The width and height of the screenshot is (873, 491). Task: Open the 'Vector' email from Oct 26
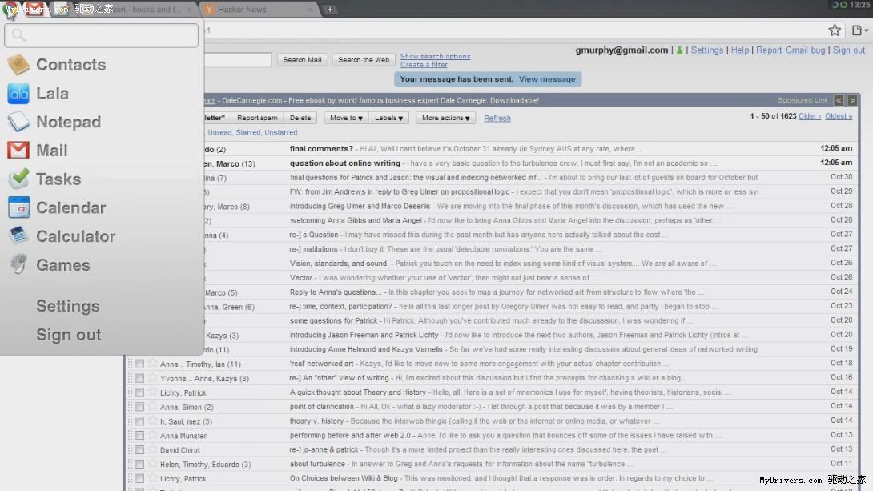pyautogui.click(x=300, y=277)
